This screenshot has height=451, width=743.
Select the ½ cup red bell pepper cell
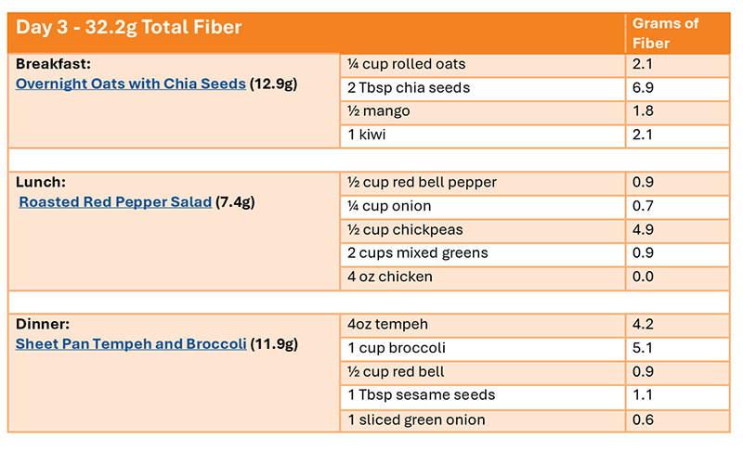point(422,182)
